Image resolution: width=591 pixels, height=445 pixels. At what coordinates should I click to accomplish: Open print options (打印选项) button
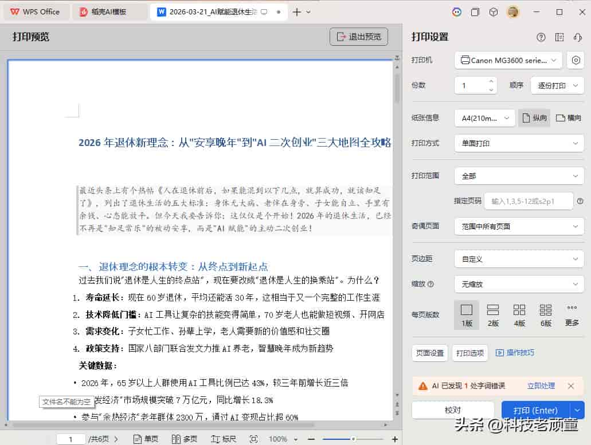coord(470,353)
